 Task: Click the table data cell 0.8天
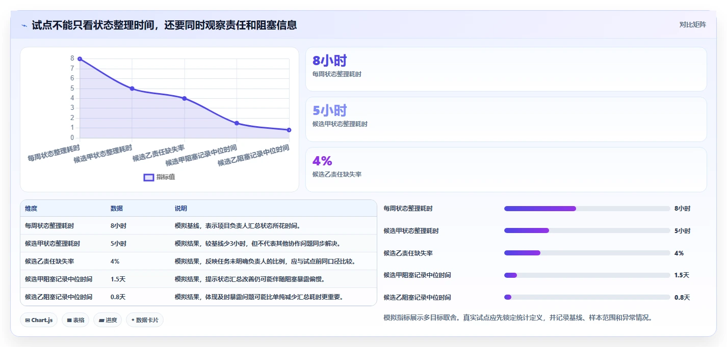click(118, 297)
